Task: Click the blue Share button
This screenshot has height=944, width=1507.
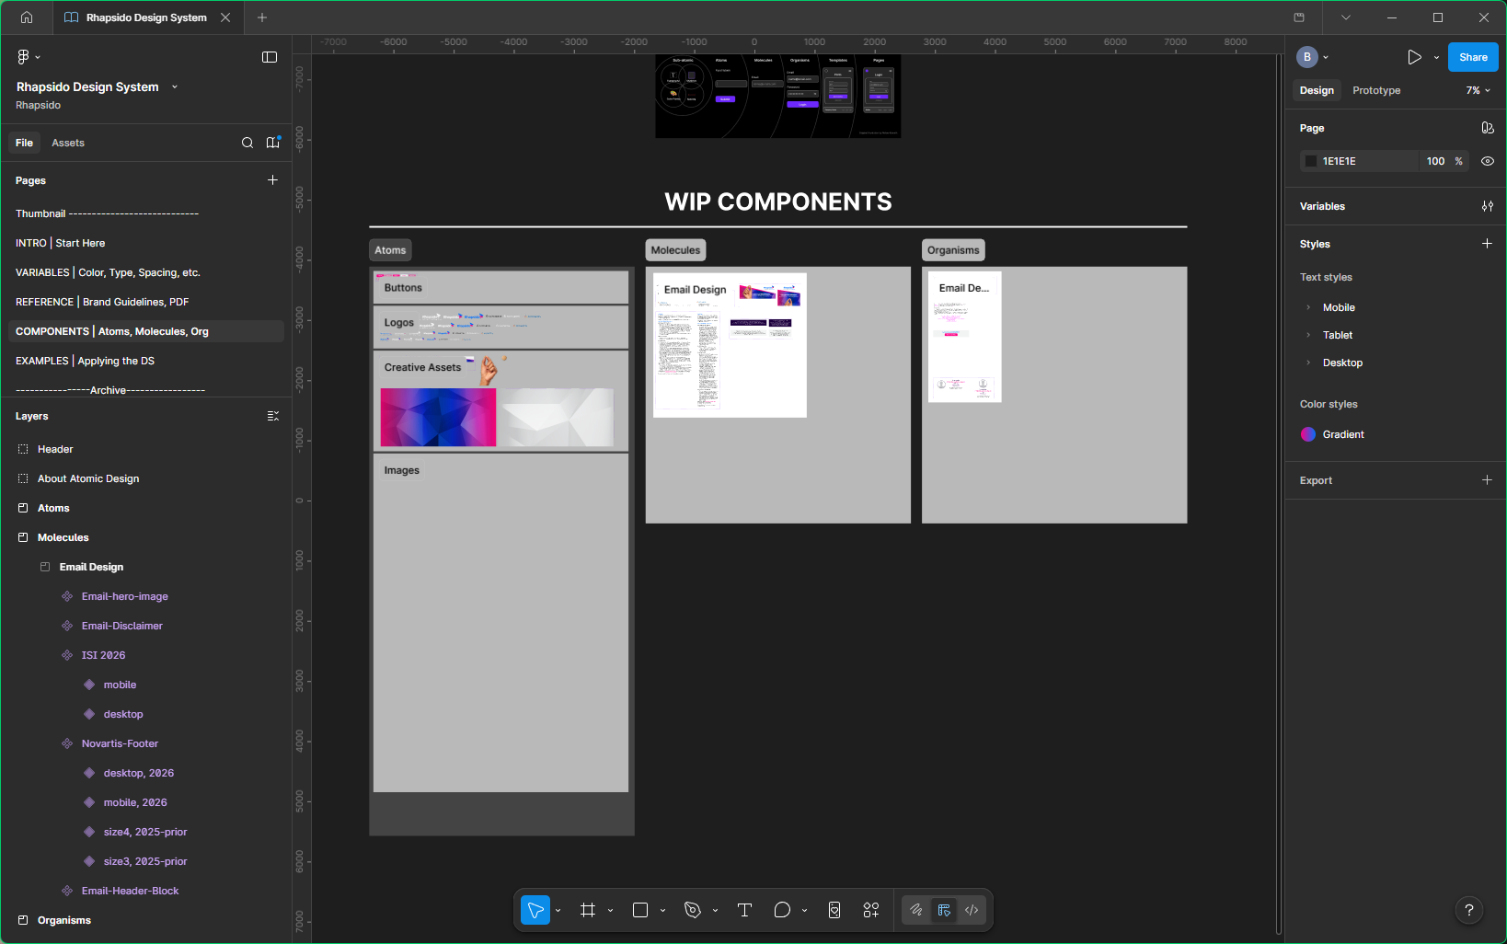Action: [1472, 56]
